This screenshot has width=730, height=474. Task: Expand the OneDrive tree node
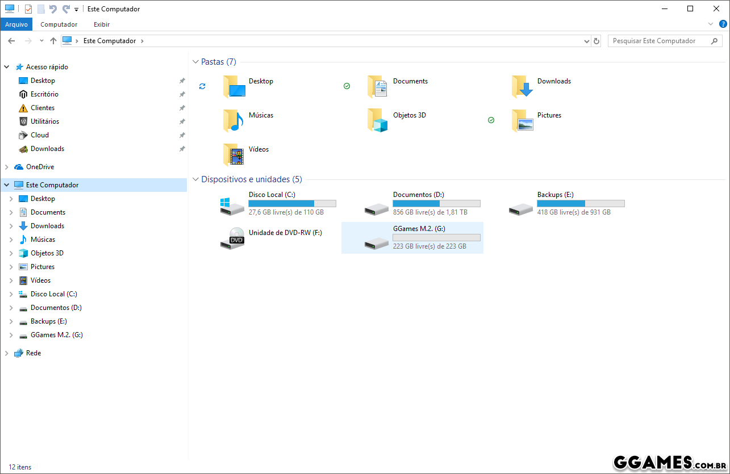[x=6, y=167]
